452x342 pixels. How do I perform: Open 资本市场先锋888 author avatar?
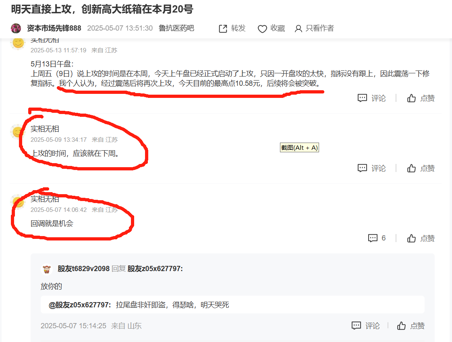(16, 28)
